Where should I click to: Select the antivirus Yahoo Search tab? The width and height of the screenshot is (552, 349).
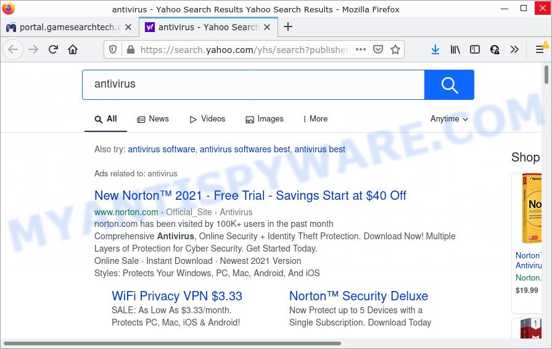(x=208, y=27)
